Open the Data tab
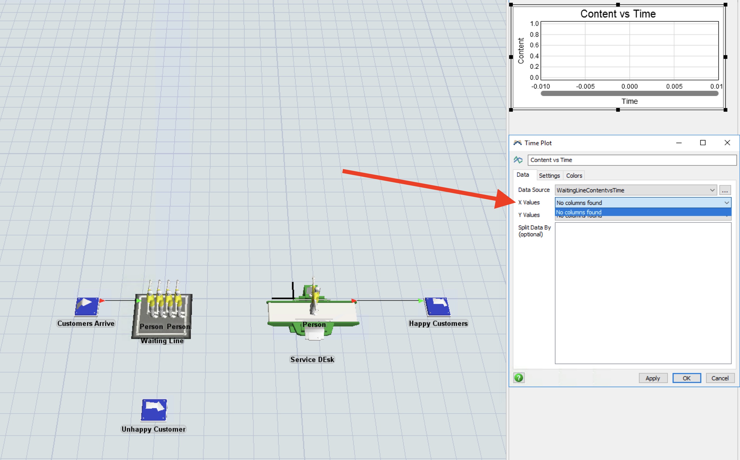The height and width of the screenshot is (460, 740). pos(522,175)
